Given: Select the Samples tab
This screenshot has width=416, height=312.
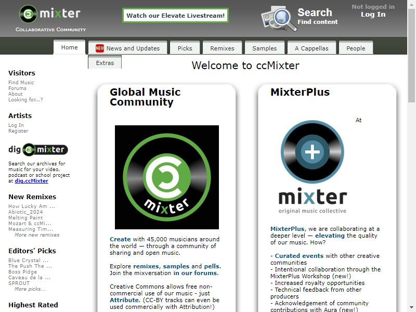Looking at the screenshot, I should (x=265, y=48).
